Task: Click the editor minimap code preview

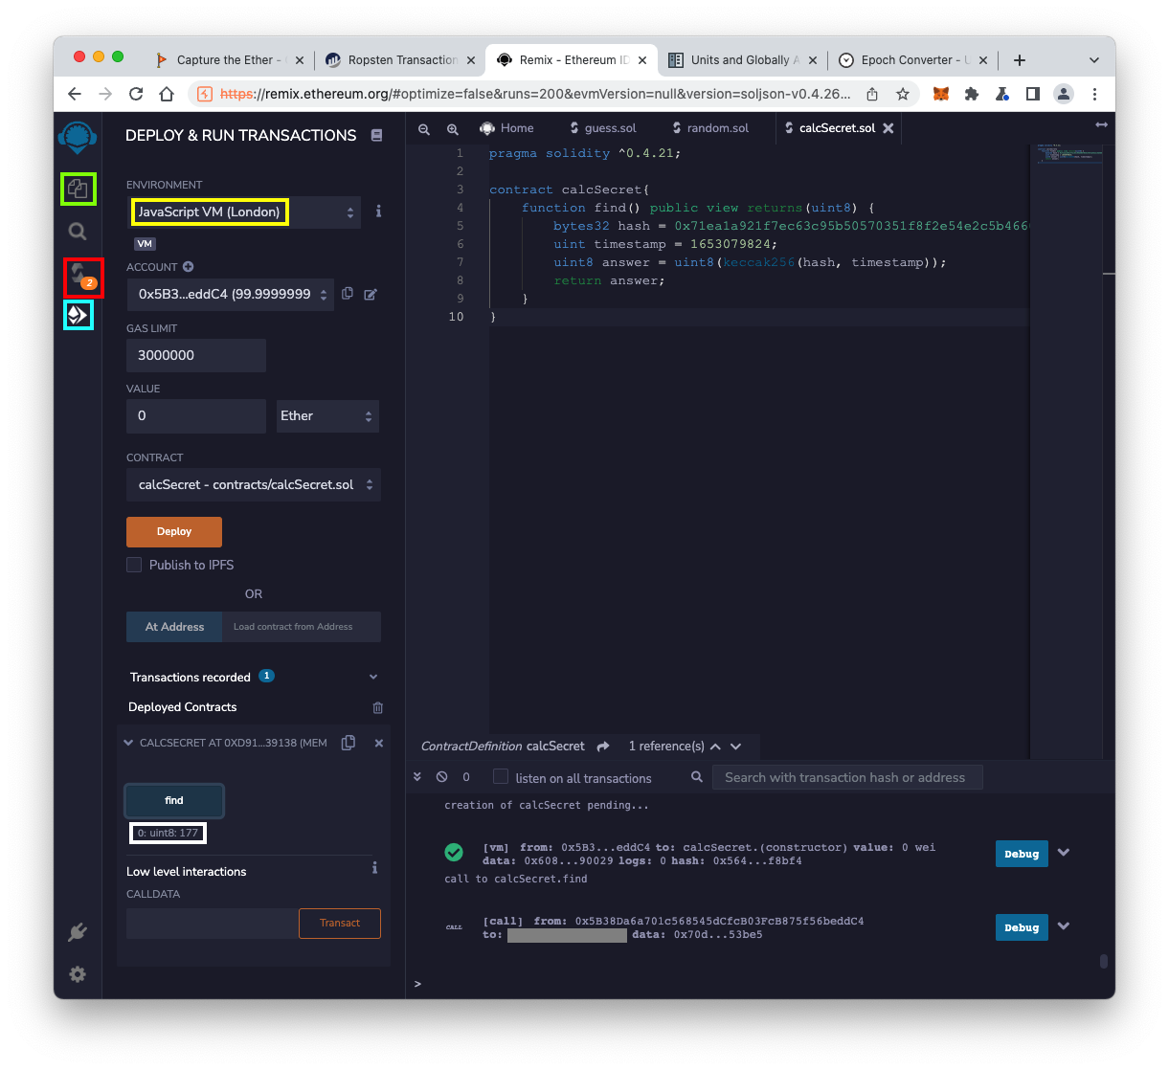Action: (x=1069, y=153)
